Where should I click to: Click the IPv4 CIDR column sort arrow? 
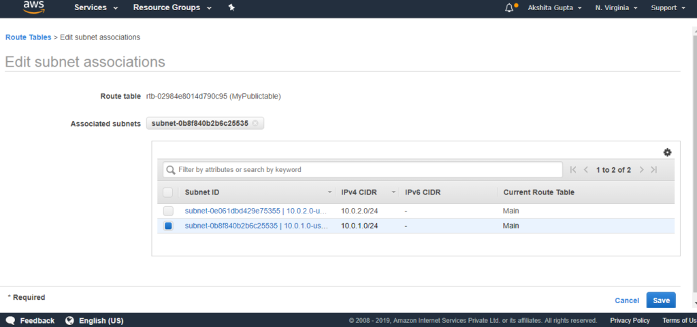pyautogui.click(x=393, y=192)
